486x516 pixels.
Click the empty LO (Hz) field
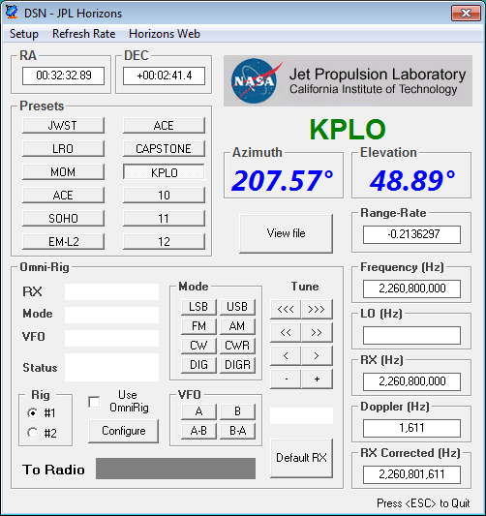[412, 335]
